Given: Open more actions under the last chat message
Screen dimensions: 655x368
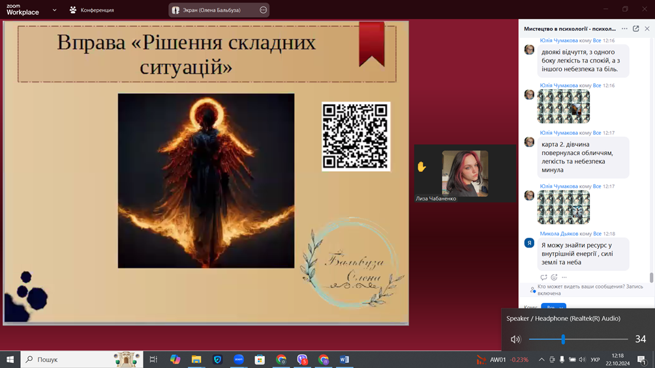Looking at the screenshot, I should coord(564,277).
